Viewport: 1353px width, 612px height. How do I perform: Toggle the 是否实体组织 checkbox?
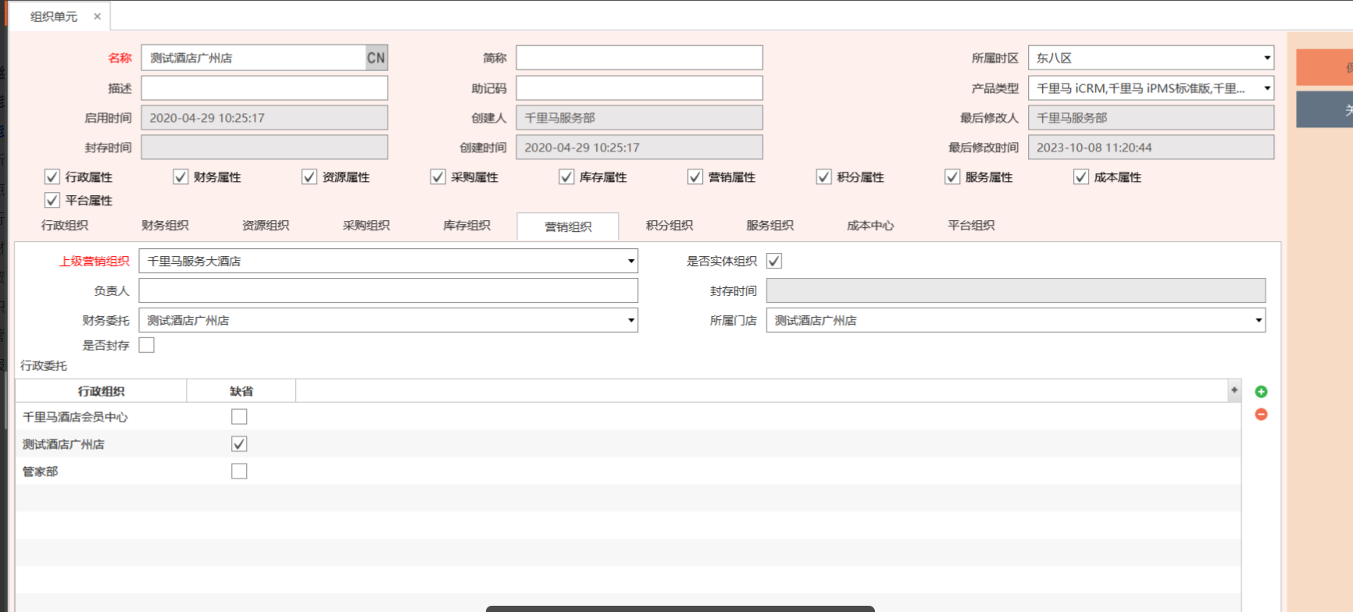(x=774, y=262)
